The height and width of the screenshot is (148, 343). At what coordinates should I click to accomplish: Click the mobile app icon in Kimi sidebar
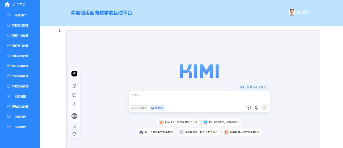pos(74,126)
